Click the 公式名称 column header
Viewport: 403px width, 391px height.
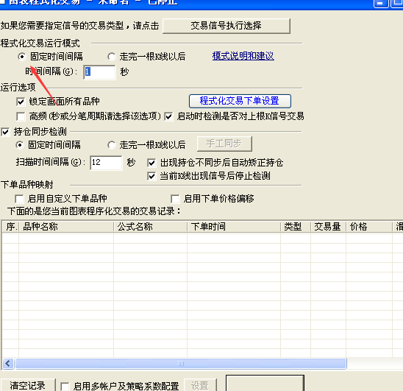[151, 227]
